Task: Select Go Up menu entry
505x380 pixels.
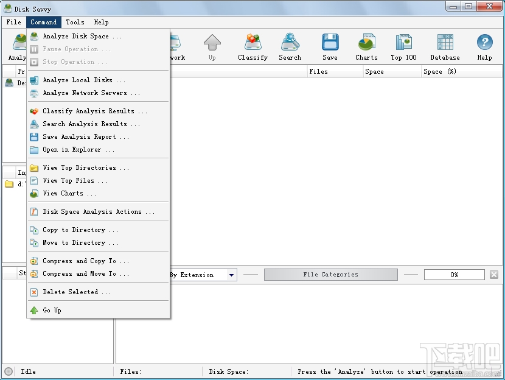Action: click(99, 311)
